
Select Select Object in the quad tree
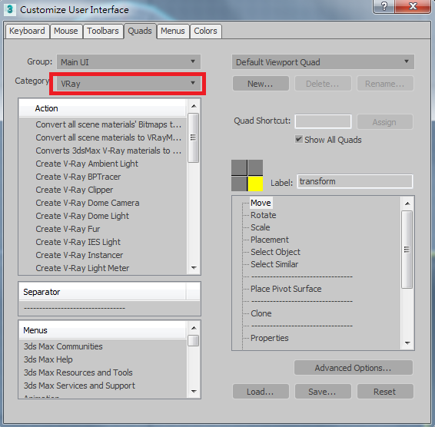275,252
